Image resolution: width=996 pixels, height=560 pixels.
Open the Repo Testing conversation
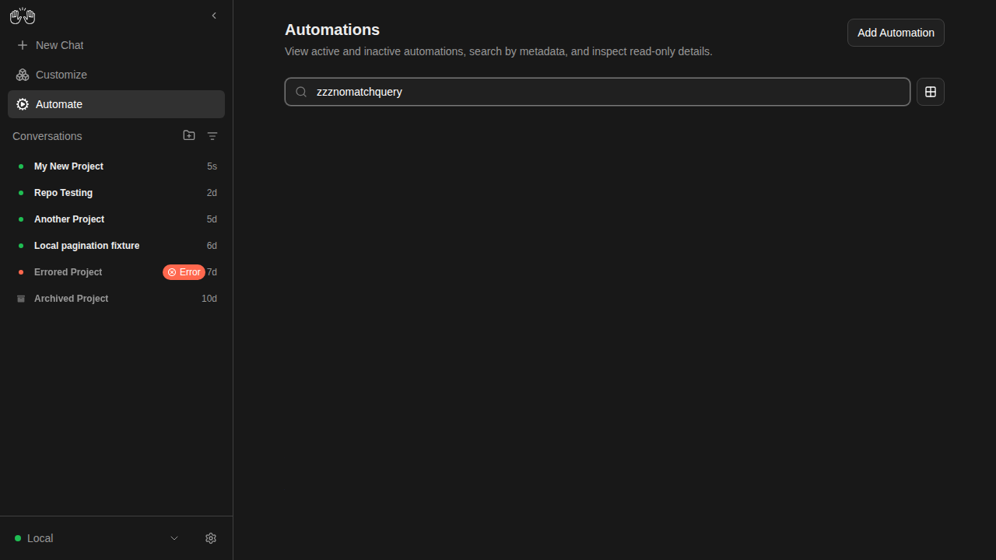point(116,193)
